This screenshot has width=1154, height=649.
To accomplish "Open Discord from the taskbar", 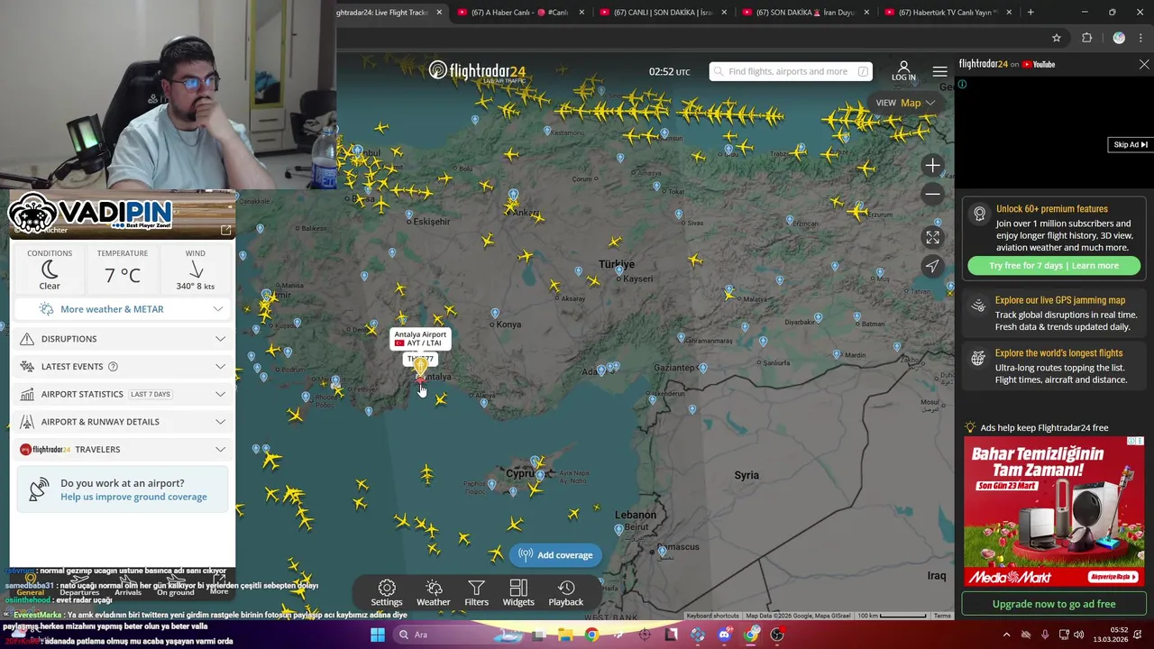I will pos(725,635).
